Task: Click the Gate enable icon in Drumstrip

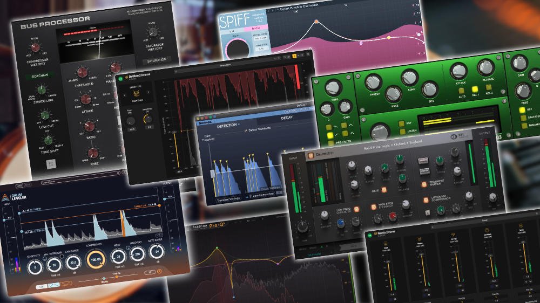Action: [383, 189]
